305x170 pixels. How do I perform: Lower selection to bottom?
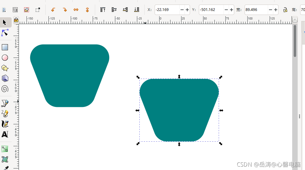click(x=137, y=10)
